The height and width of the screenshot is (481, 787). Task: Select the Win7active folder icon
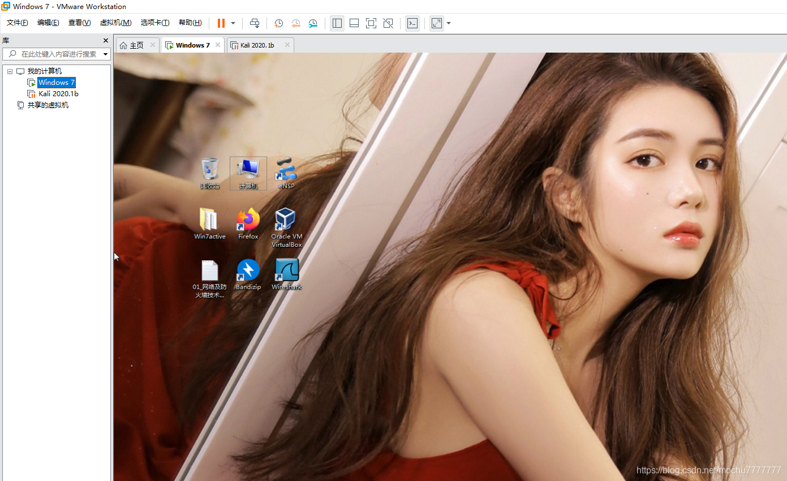pyautogui.click(x=210, y=224)
